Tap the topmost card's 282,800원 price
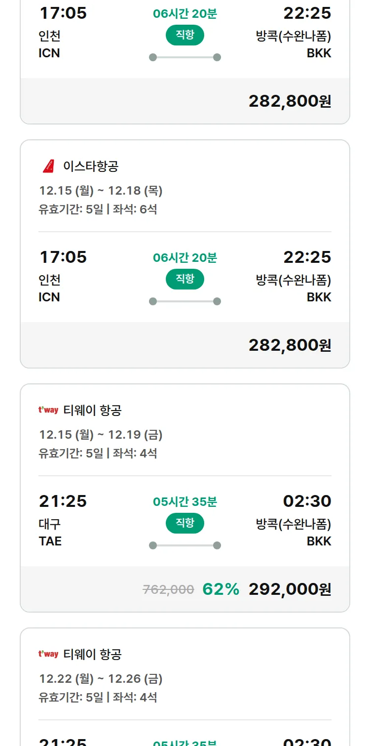Screen dimensions: 370x746 pos(290,101)
